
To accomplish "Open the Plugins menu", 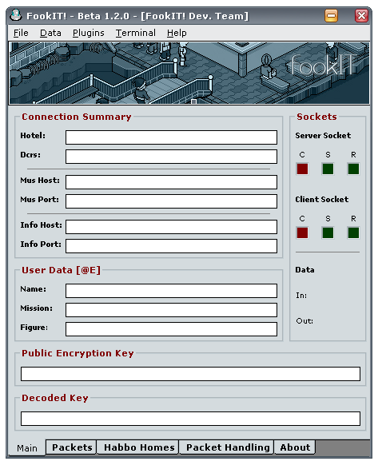I will click(x=89, y=33).
